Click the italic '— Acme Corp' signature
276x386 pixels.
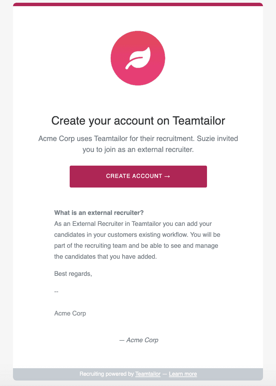coord(139,340)
